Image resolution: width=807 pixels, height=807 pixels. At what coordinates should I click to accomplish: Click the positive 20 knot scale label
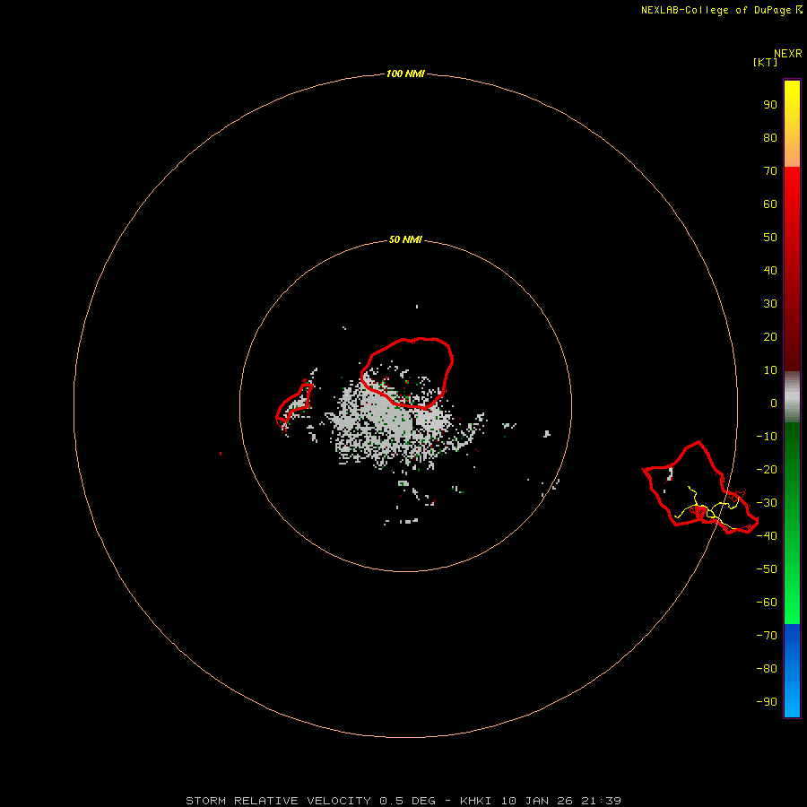(x=770, y=336)
